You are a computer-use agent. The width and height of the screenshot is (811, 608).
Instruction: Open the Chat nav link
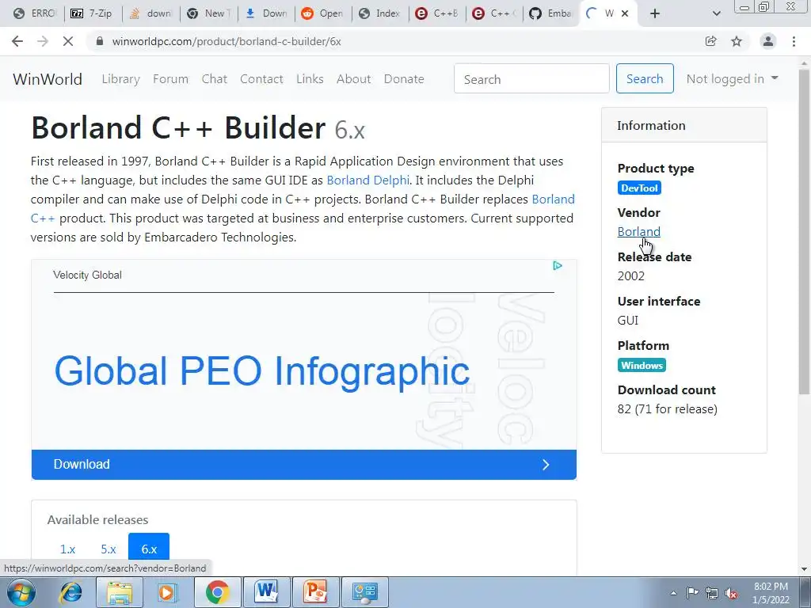tap(214, 79)
